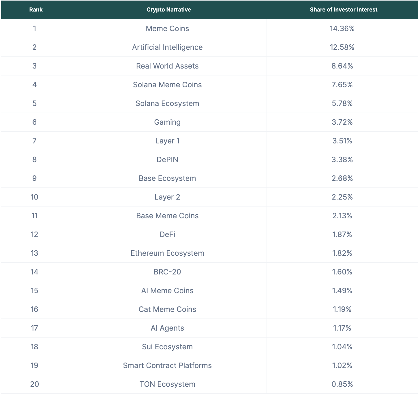
Task: Click rank number 8 in DePIN row
Action: coord(35,160)
